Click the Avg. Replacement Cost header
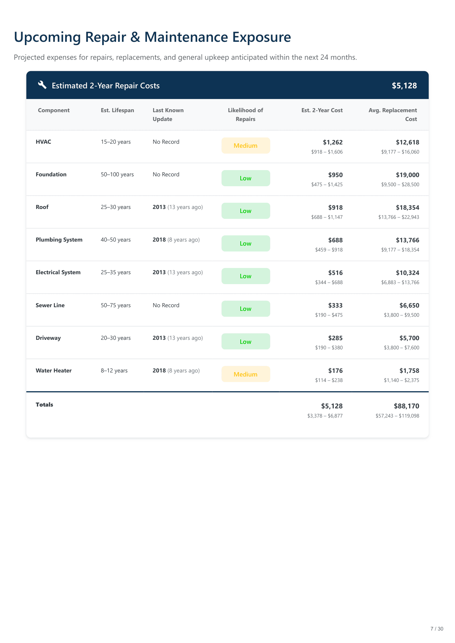This screenshot has width=455, height=643. pyautogui.click(x=392, y=115)
